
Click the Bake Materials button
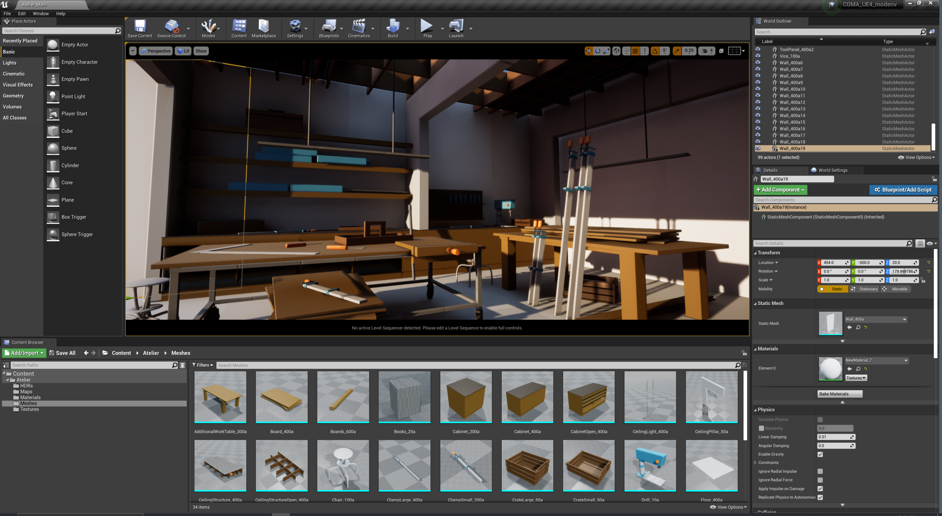click(839, 394)
